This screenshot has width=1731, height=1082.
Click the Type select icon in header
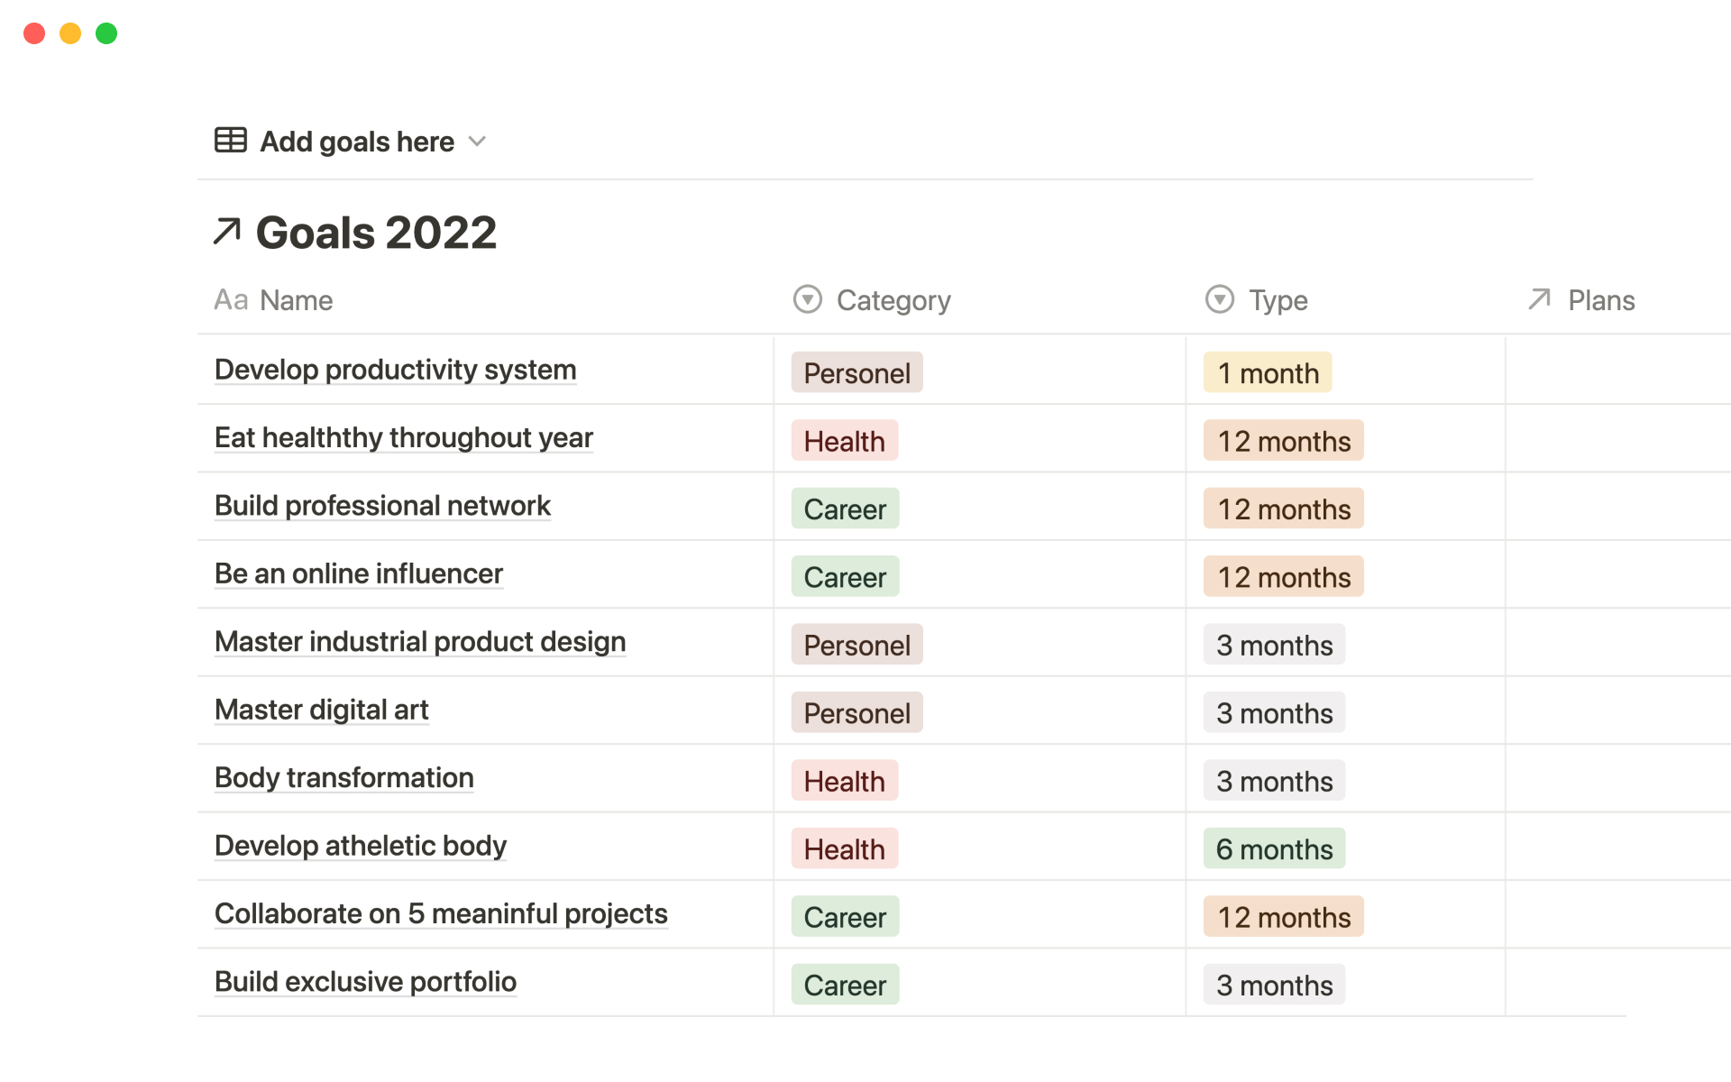point(1219,299)
